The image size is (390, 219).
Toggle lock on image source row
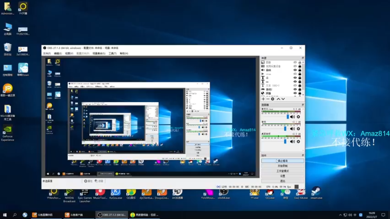300,62
